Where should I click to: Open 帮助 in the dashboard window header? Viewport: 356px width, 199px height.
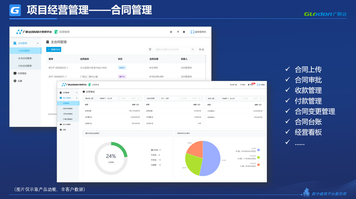tap(243, 85)
